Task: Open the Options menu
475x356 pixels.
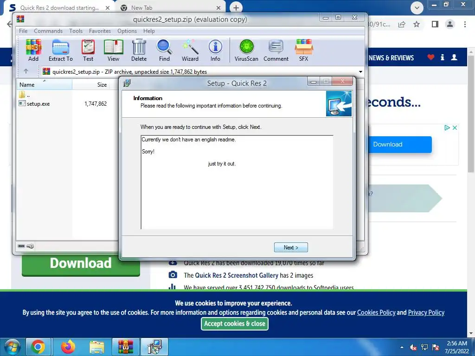Action: [127, 31]
